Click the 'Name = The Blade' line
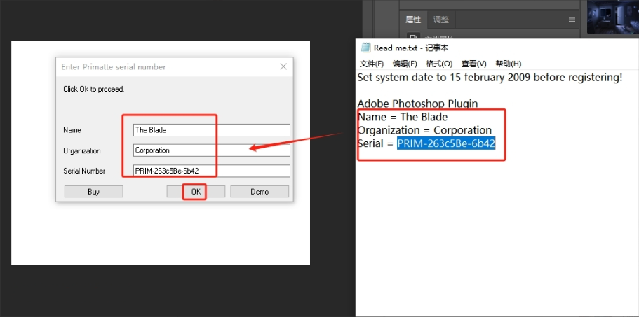The image size is (639, 317). click(403, 117)
